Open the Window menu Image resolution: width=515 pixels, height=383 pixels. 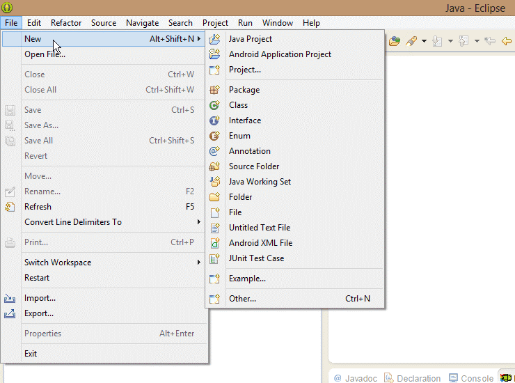278,23
